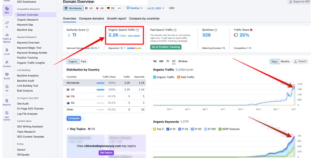Set chart range to 1Y

point(168,61)
